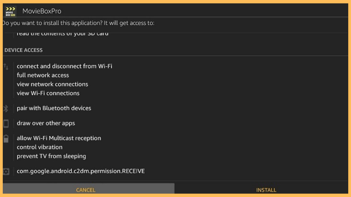This screenshot has width=351, height=197.
Task: Select the 'control vibration' permission item
Action: point(39,147)
